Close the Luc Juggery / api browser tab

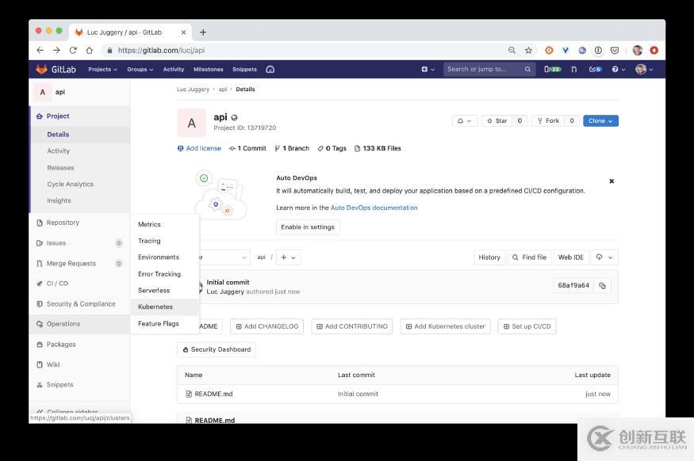[183, 32]
